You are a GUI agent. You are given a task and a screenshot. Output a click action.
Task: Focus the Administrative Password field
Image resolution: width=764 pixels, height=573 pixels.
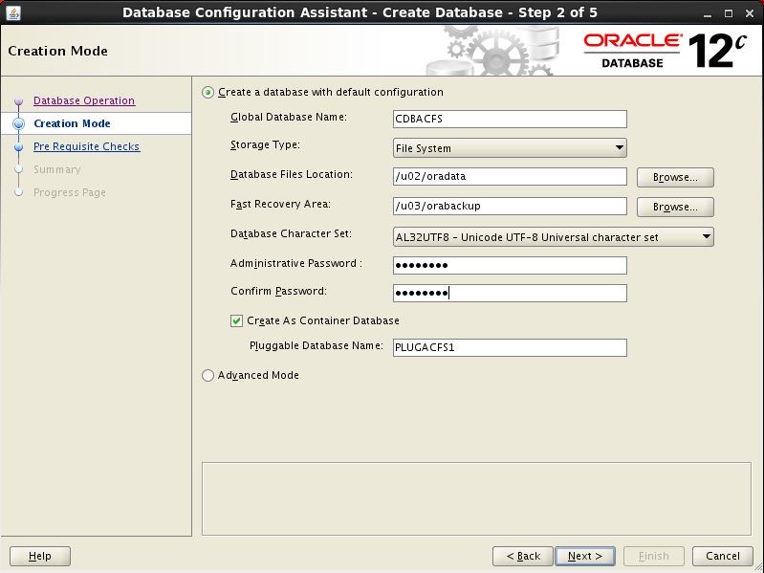coord(510,266)
